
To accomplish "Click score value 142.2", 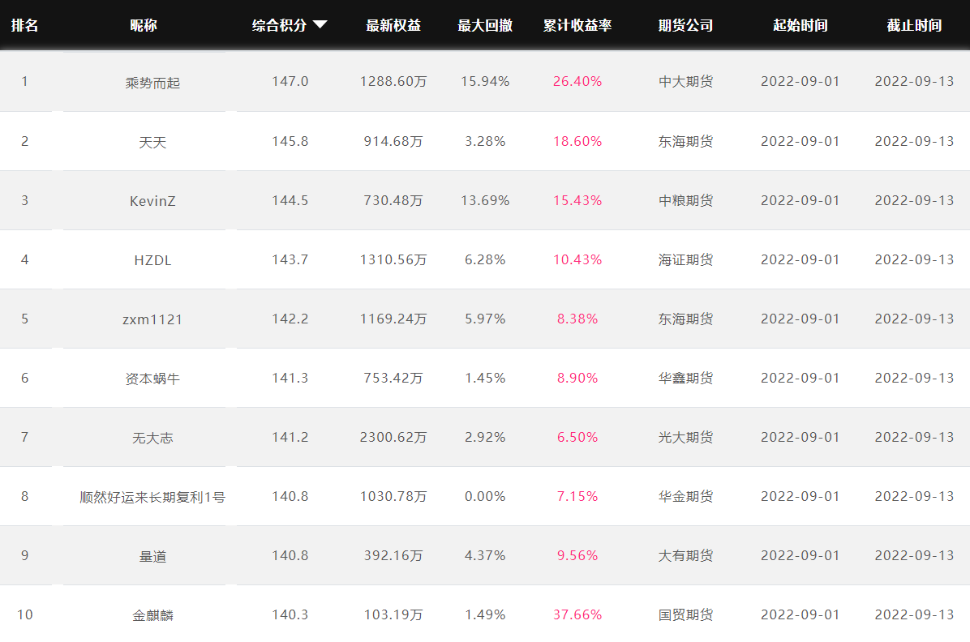I will click(290, 319).
